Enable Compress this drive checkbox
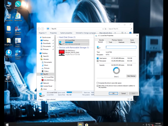The height and width of the screenshot is (126, 168). click(97, 83)
